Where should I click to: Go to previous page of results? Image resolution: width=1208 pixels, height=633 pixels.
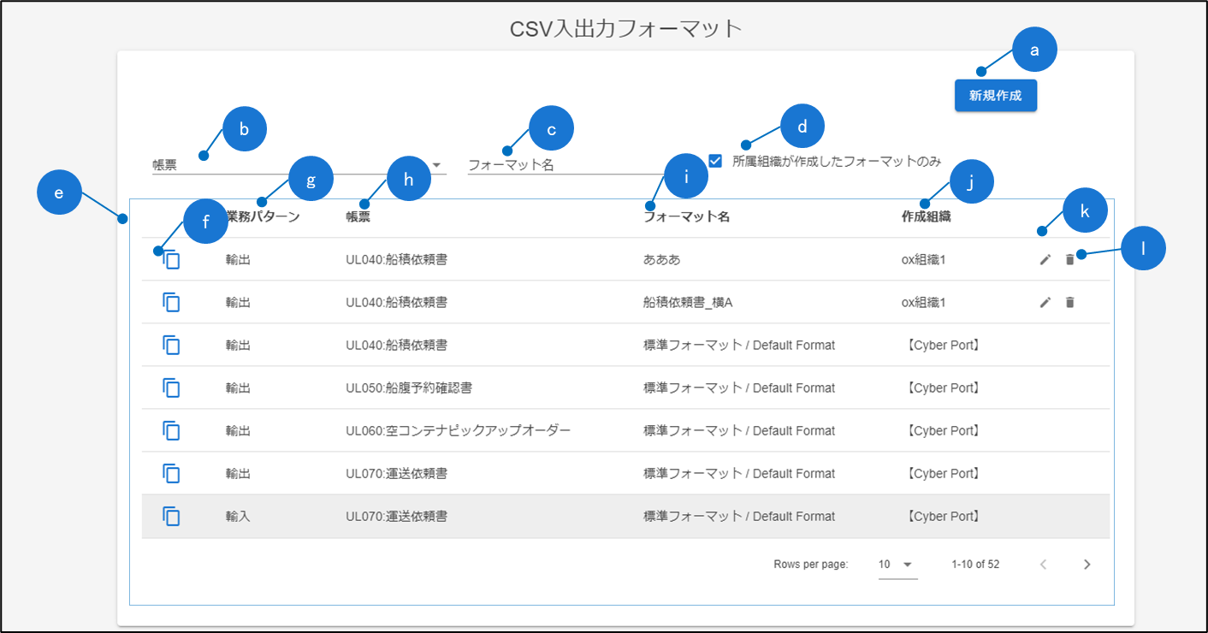(x=1043, y=565)
